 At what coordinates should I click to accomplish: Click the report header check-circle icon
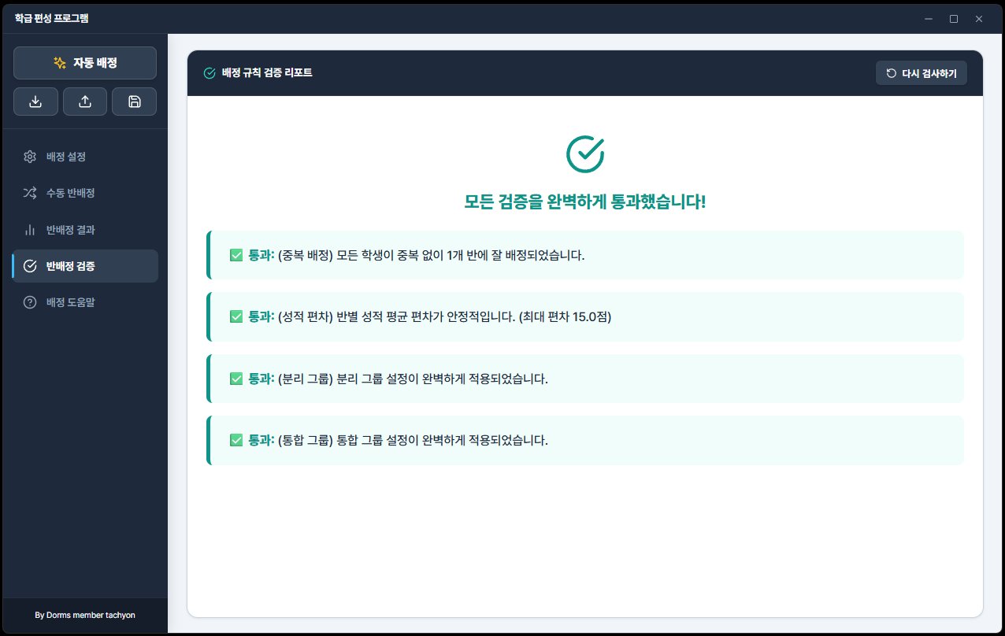coord(210,73)
